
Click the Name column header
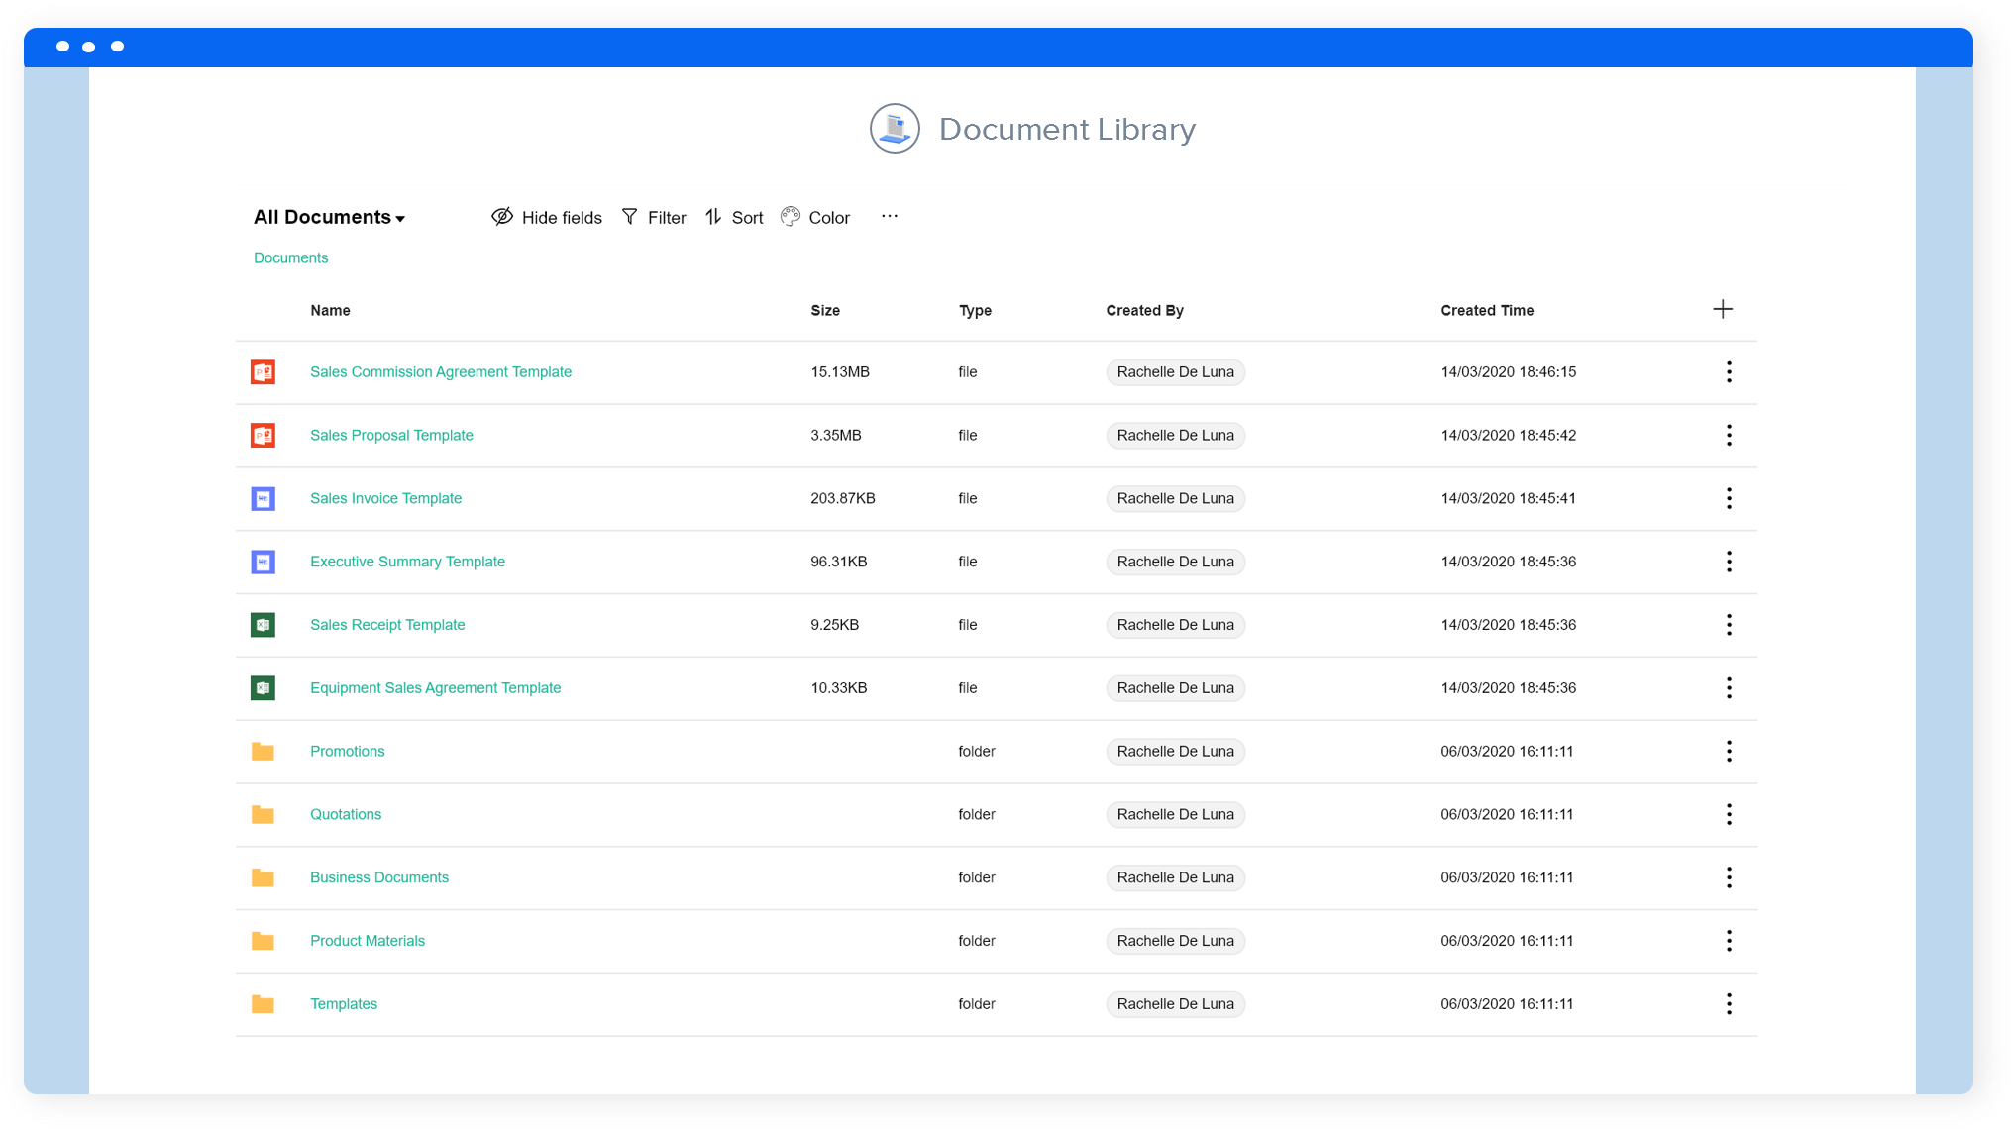pos(330,310)
